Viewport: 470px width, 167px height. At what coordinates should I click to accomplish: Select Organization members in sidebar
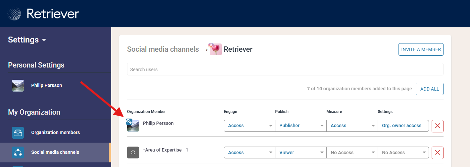pyautogui.click(x=56, y=133)
